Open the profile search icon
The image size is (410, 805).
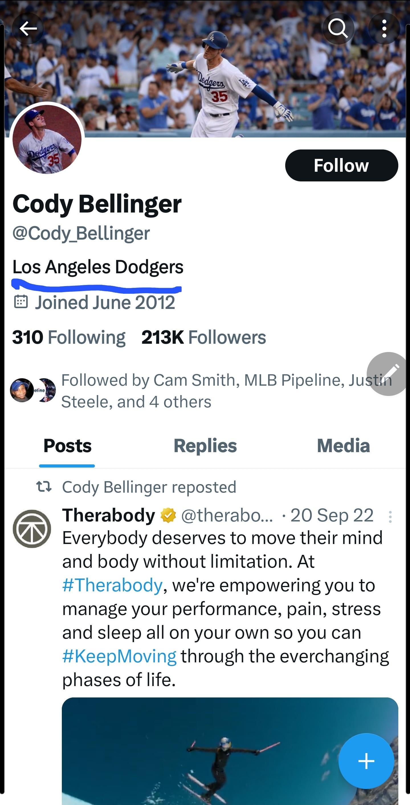[x=338, y=29]
